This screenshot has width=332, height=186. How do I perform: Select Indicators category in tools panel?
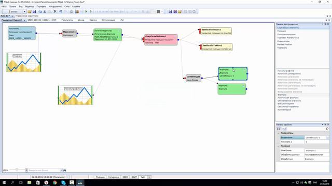point(283,41)
